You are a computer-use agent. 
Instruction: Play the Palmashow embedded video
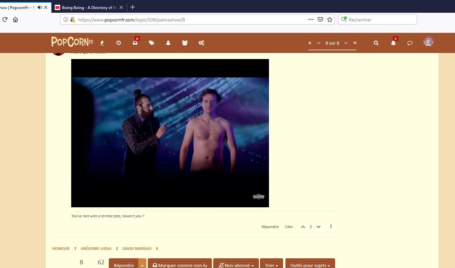tap(170, 133)
